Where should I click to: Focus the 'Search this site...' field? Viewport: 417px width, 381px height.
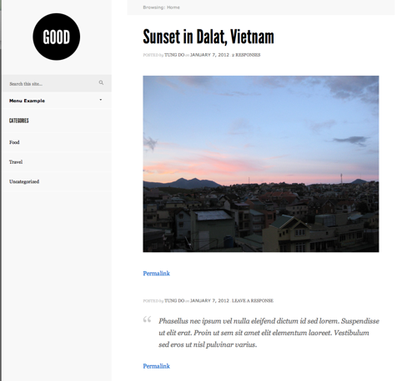click(53, 83)
